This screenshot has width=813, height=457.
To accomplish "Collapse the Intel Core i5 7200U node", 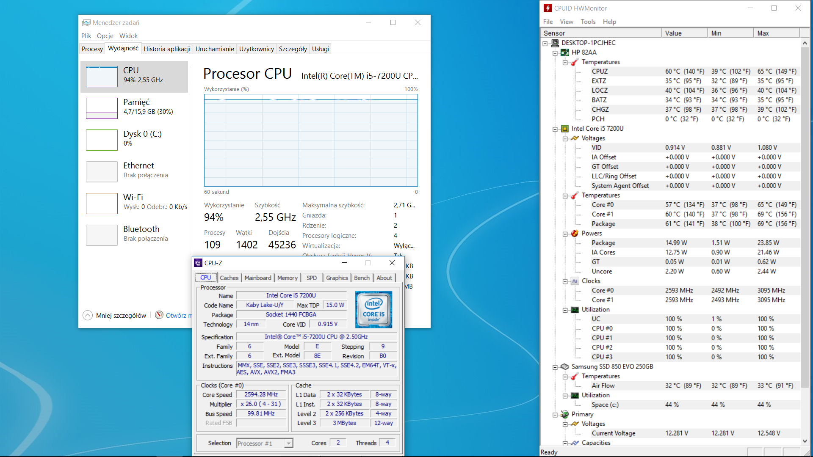I will (x=555, y=129).
